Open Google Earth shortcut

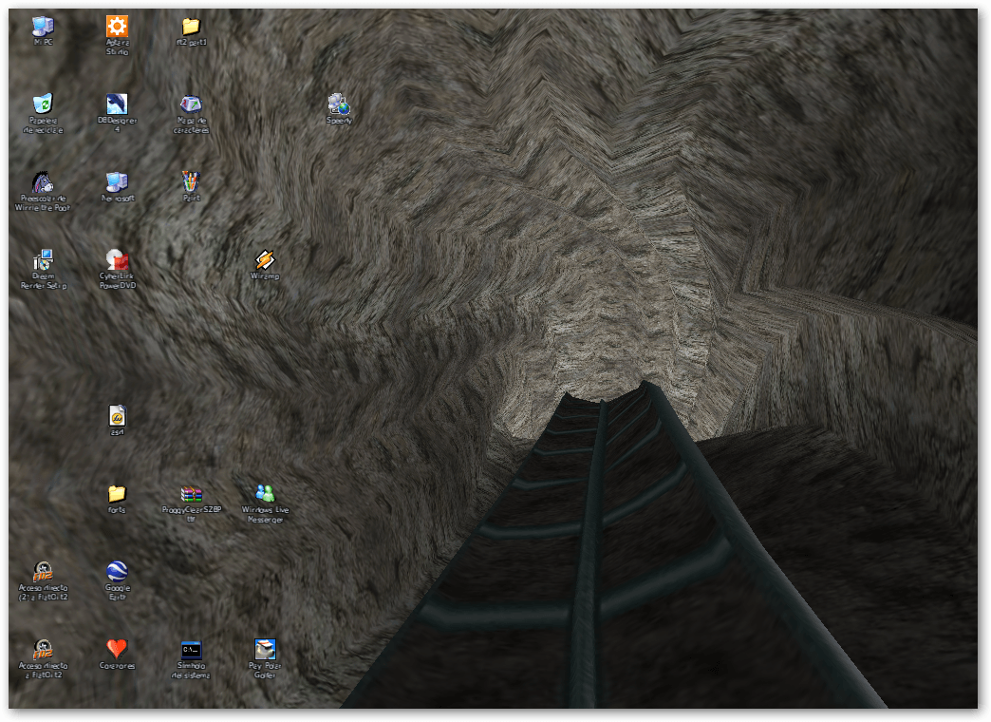117,572
